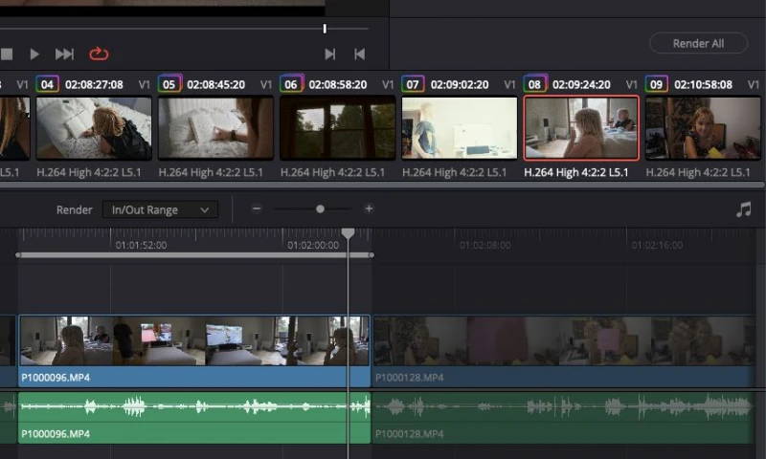Click timecode 02:08:27:08 above clip 04
The width and height of the screenshot is (766, 459).
click(94, 85)
